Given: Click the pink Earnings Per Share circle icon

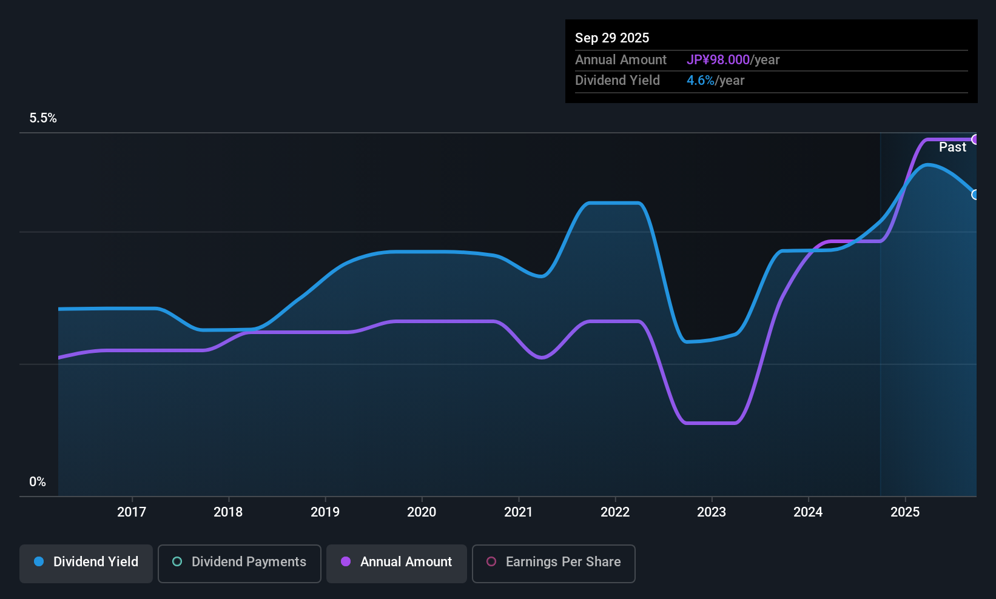Looking at the screenshot, I should (491, 563).
